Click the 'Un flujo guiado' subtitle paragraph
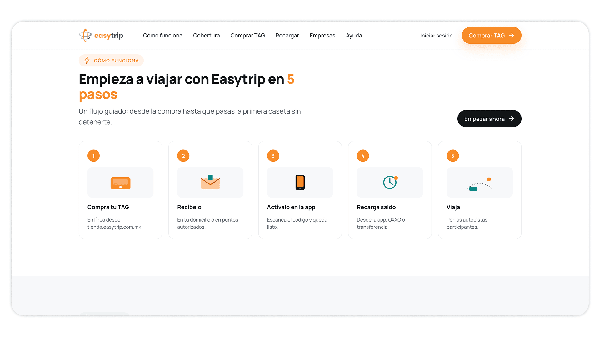Screen dimensions: 600x337 coord(190,116)
